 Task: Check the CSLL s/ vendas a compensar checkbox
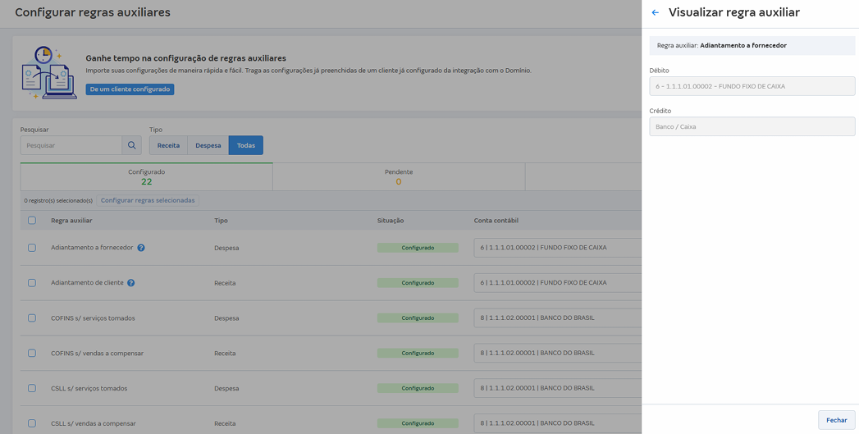click(32, 423)
